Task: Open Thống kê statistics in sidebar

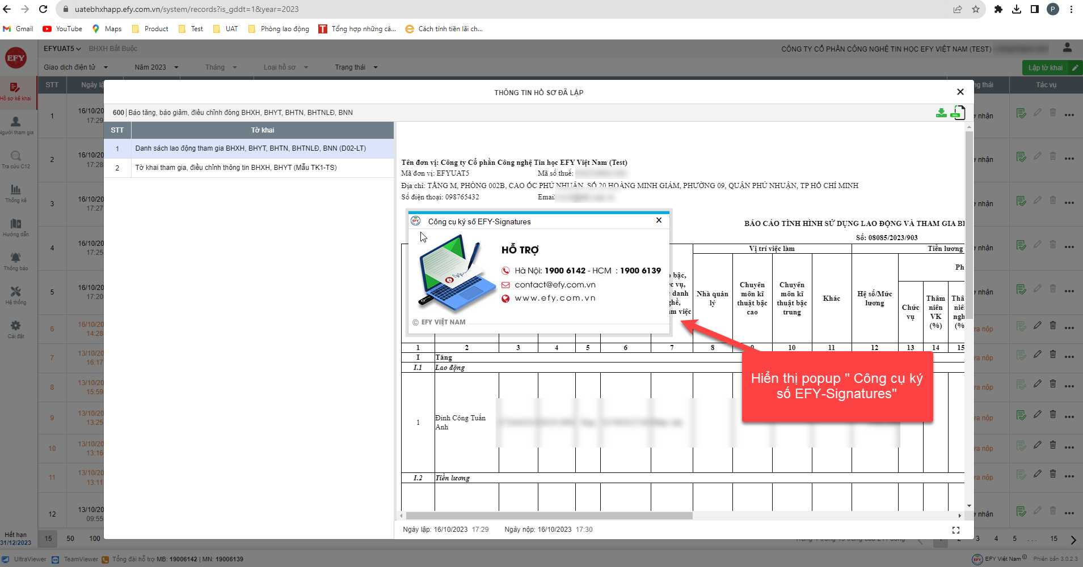Action: coord(16,193)
